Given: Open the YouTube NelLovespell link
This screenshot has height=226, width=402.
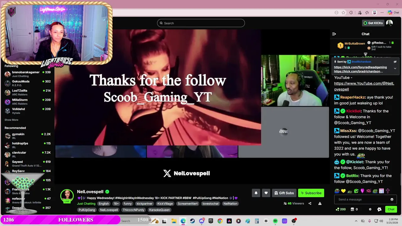Looking at the screenshot, I should 364,86.
